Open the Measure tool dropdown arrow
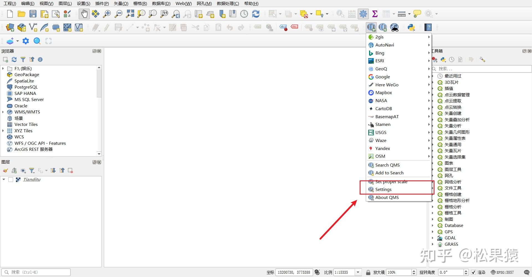Screen dimensions: 532x277 click(x=409, y=14)
